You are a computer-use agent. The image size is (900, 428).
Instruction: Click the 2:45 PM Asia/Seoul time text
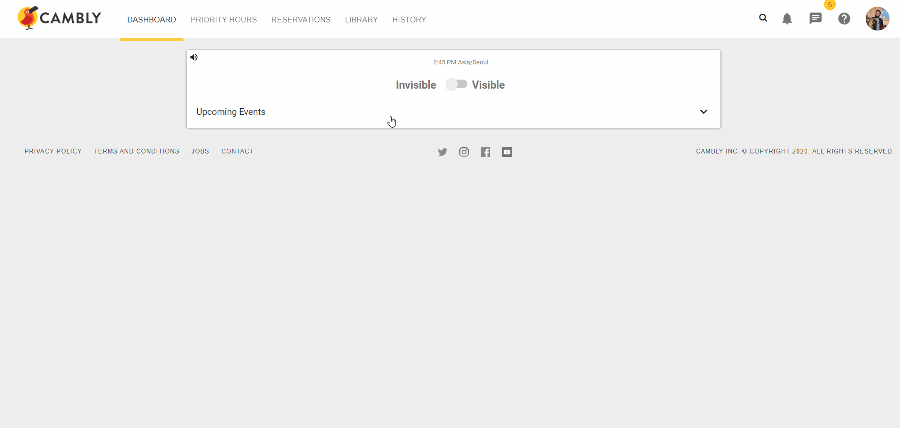(461, 62)
